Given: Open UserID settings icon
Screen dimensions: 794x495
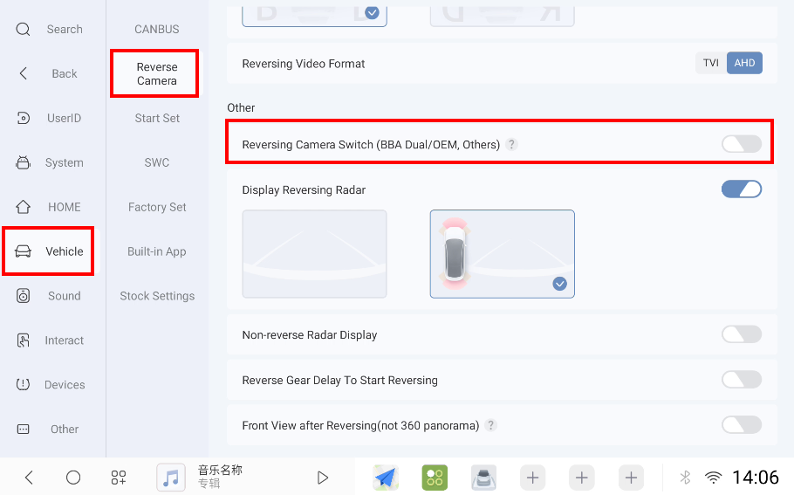Looking at the screenshot, I should tap(23, 118).
